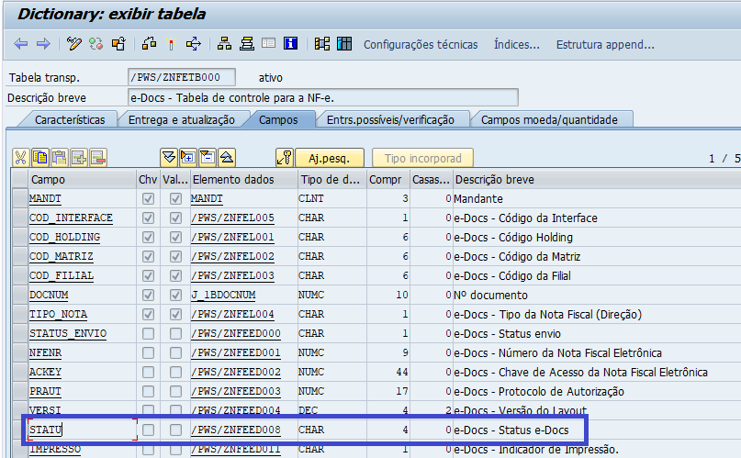Click the Descrição breve text field
The height and width of the screenshot is (458, 741).
tap(323, 97)
